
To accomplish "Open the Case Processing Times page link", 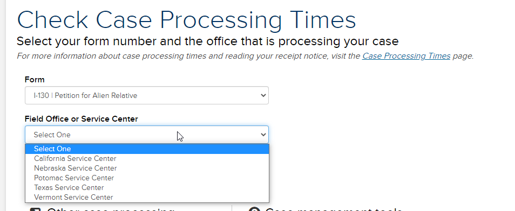I will (x=406, y=56).
